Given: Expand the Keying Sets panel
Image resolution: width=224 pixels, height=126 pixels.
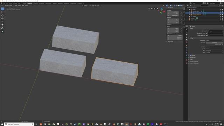Looking at the screenshot, I should (192, 57).
